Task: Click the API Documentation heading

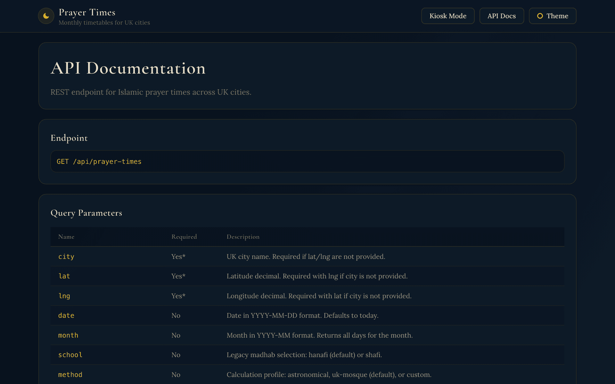Action: (x=128, y=68)
